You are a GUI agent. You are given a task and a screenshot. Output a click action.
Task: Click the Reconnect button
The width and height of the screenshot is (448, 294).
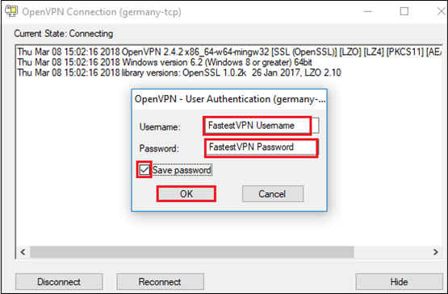tap(160, 282)
